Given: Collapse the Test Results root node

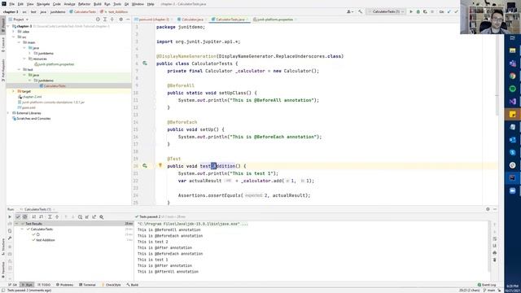Looking at the screenshot, I should 16,224.
